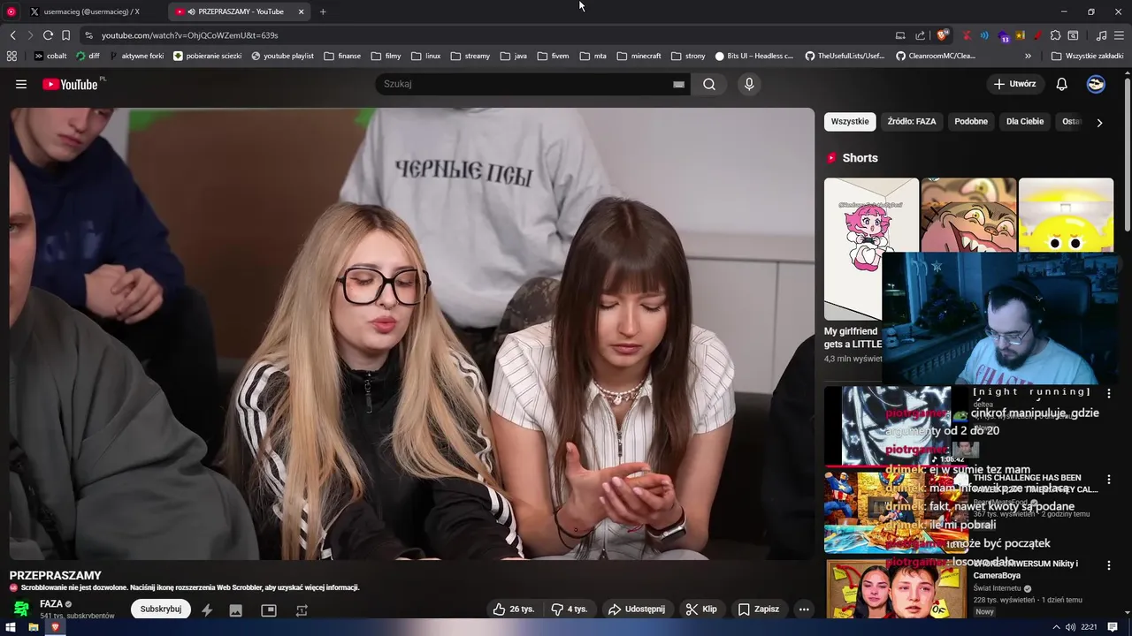The image size is (1132, 636).
Task: Show hidden bookmarks with double chevron
Action: pyautogui.click(x=1029, y=56)
